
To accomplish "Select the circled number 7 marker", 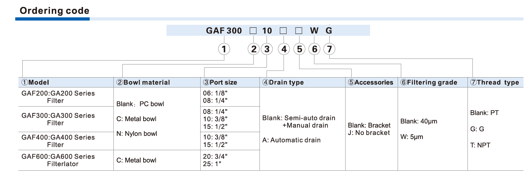I will (x=329, y=49).
